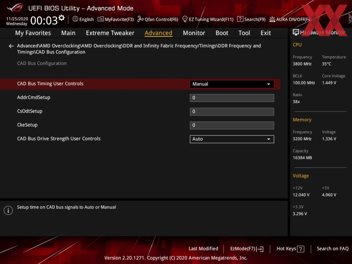352x264 pixels.
Task: Open Hot Keys help
Action: point(286,248)
